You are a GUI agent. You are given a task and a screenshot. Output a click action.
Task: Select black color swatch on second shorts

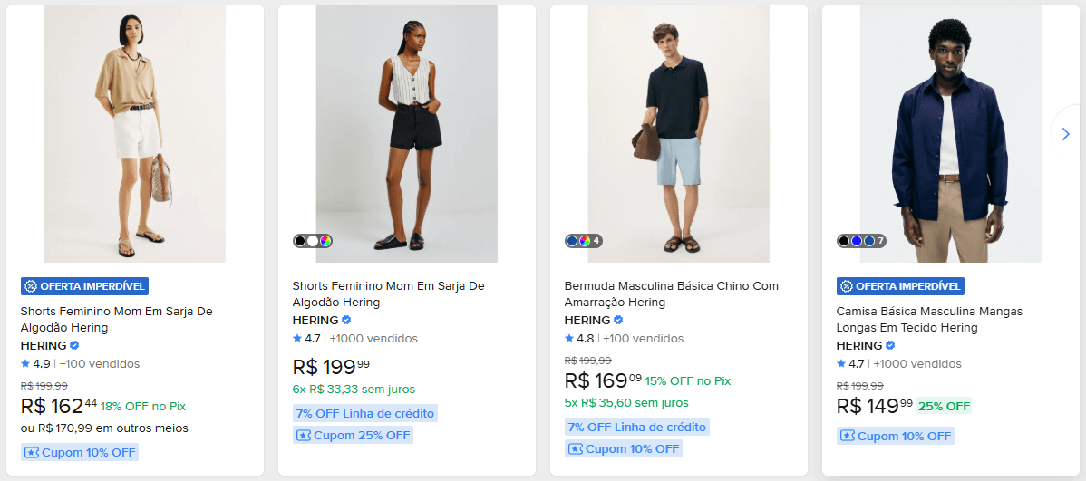[300, 241]
